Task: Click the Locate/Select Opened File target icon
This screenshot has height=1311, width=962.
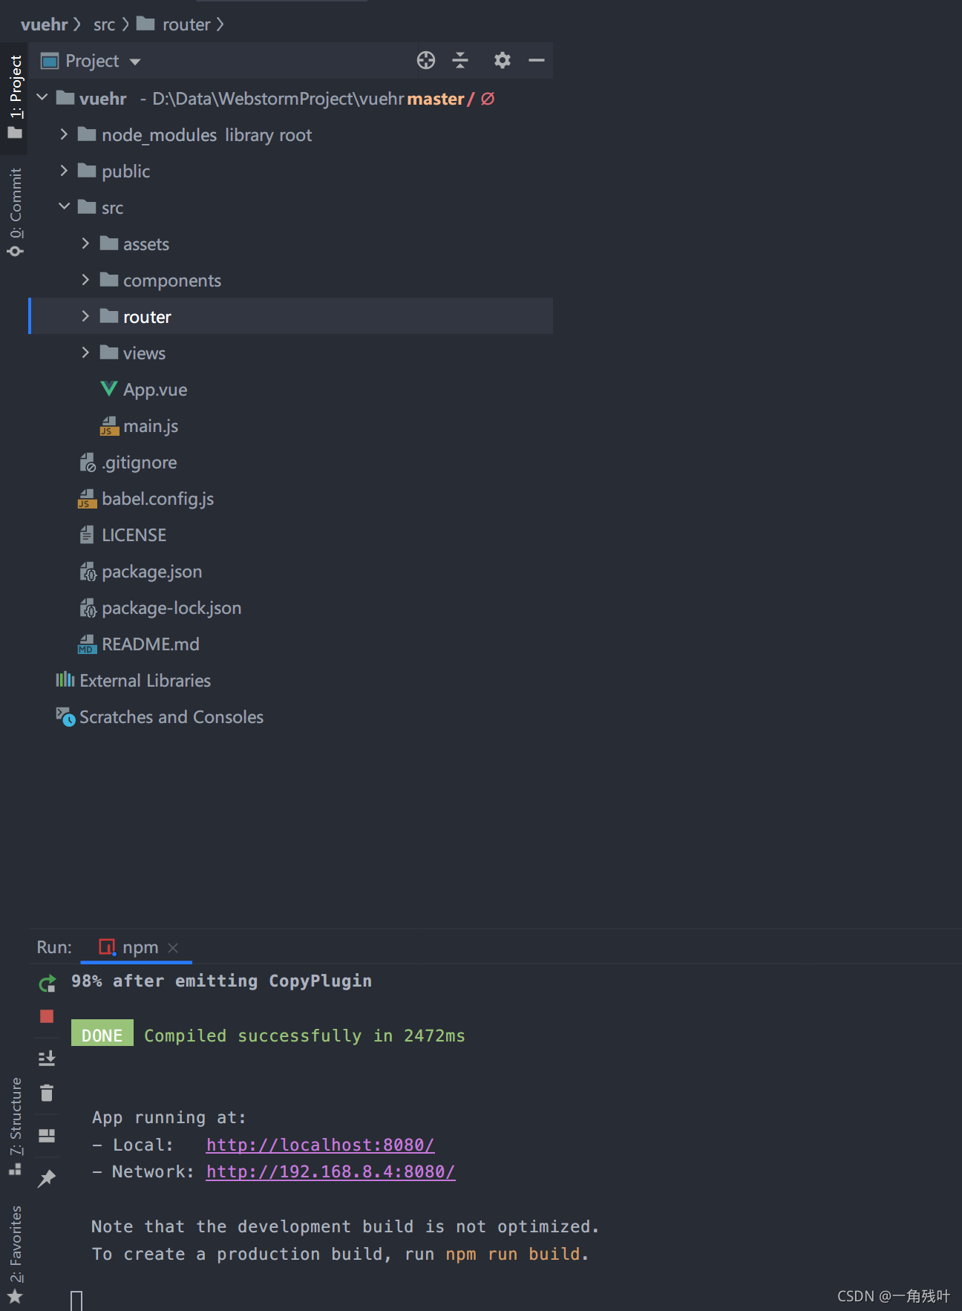Action: click(x=426, y=60)
